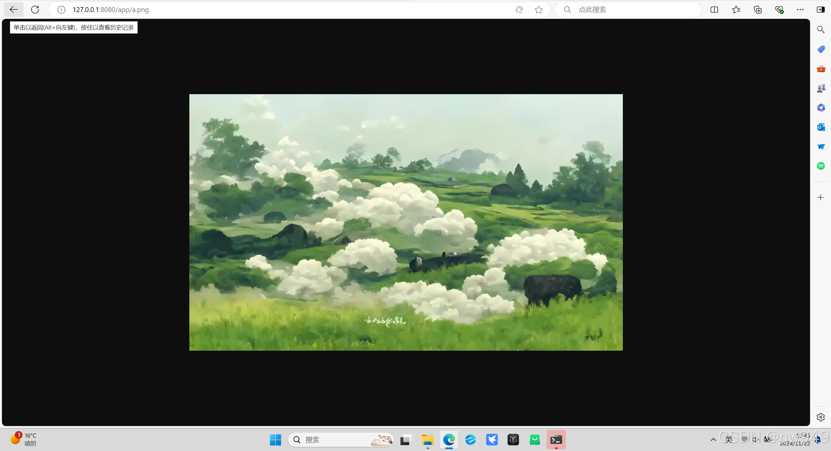Open Microsoft 365 from the sidebar
Viewport: 831px width, 451px height.
coord(821,107)
